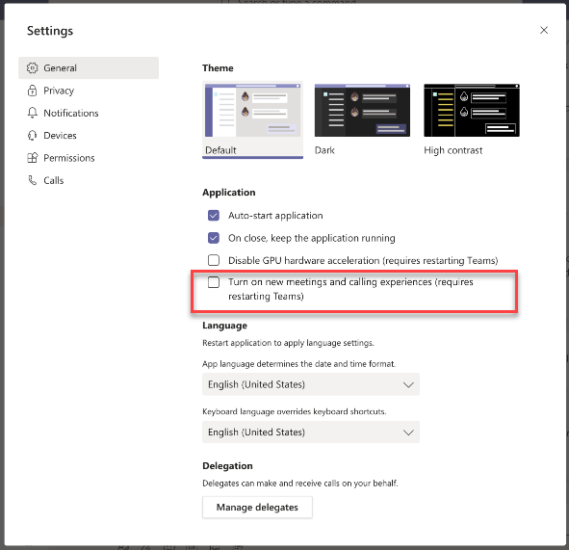Click the 'Auto-start application' label text
Screen dimensions: 569x550
(x=275, y=216)
